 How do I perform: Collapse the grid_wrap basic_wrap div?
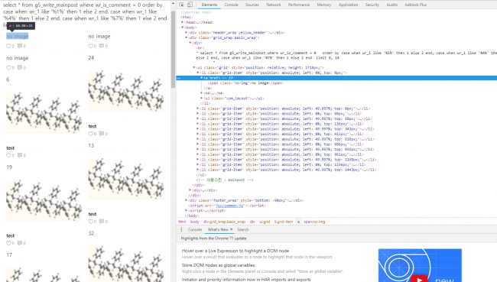[x=186, y=37]
